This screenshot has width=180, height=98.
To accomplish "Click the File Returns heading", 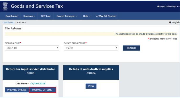I will 13,28.
